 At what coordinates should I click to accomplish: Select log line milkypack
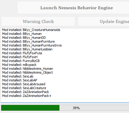click(x=19, y=65)
